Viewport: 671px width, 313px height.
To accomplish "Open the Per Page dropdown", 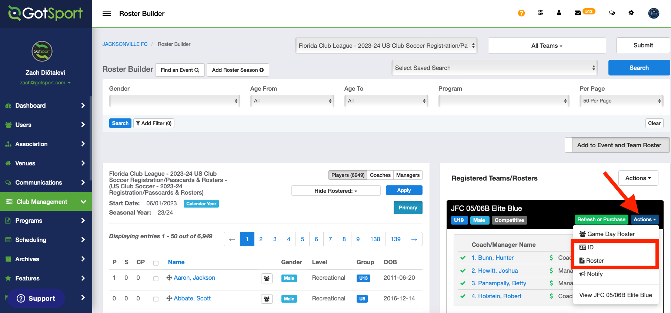I will tap(621, 101).
